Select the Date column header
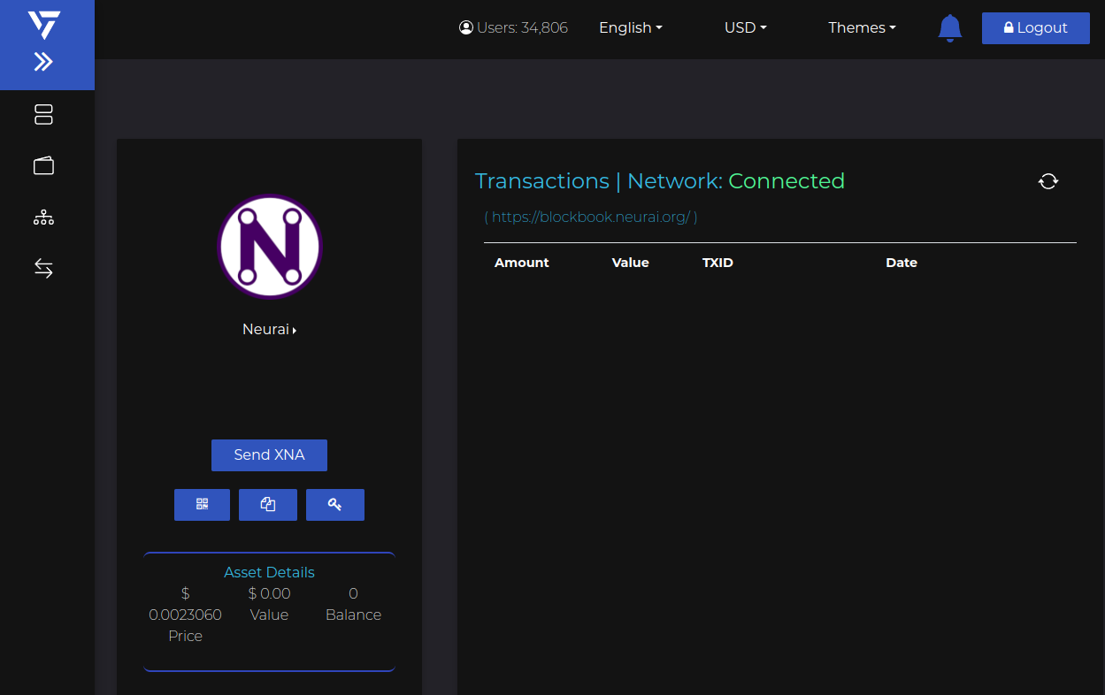1105x695 pixels. pos(902,263)
